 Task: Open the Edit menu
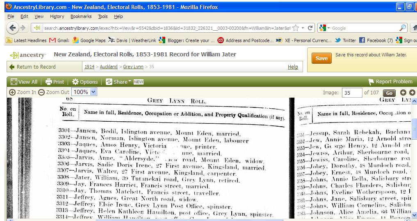click(24, 16)
